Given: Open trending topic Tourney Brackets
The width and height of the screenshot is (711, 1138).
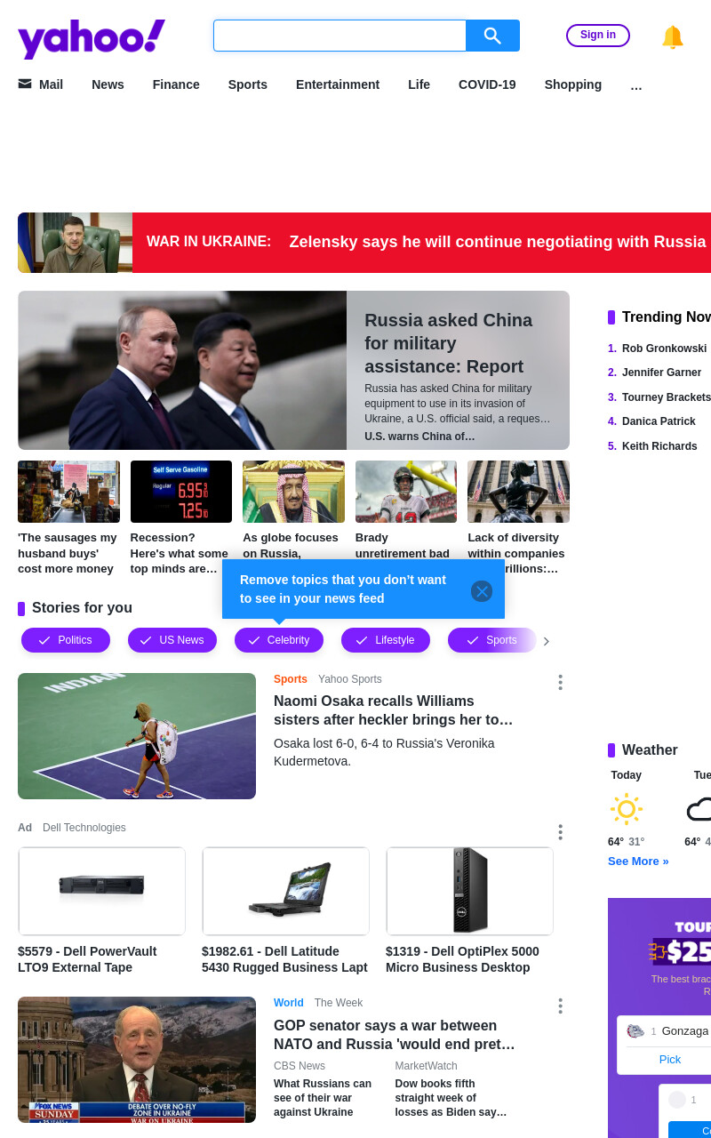Looking at the screenshot, I should [667, 397].
